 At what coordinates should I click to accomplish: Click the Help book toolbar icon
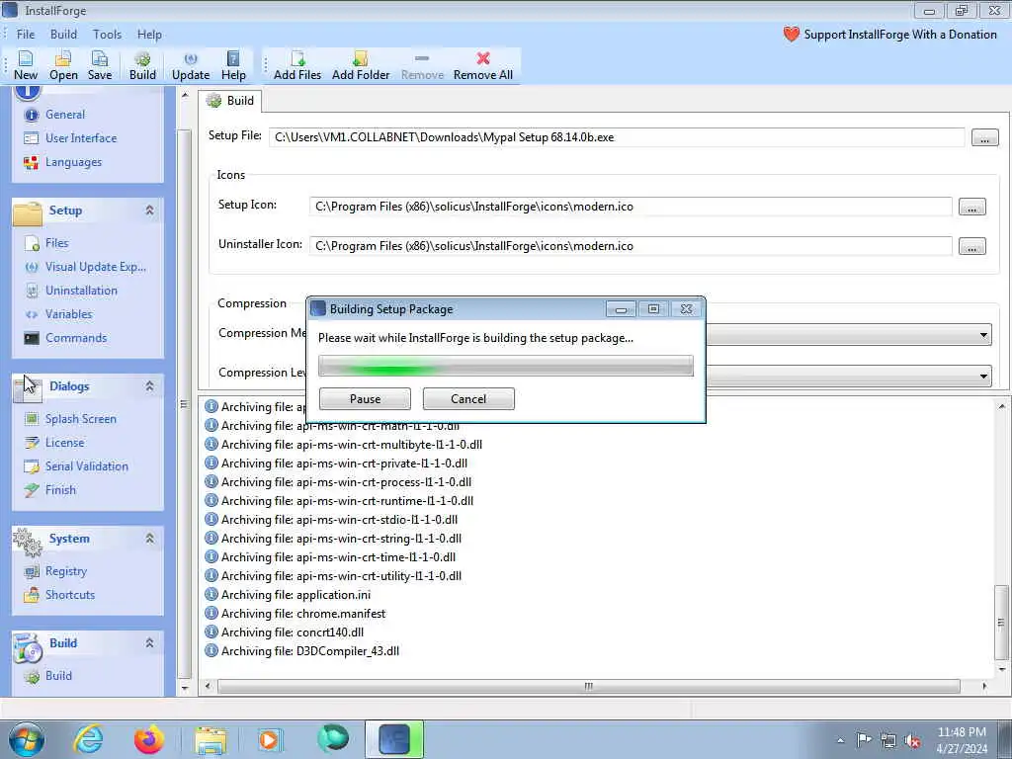233,66
